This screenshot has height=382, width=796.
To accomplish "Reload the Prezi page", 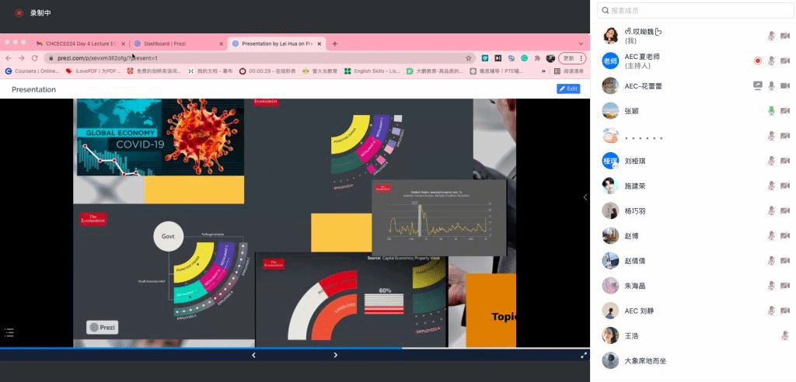I will (x=34, y=58).
